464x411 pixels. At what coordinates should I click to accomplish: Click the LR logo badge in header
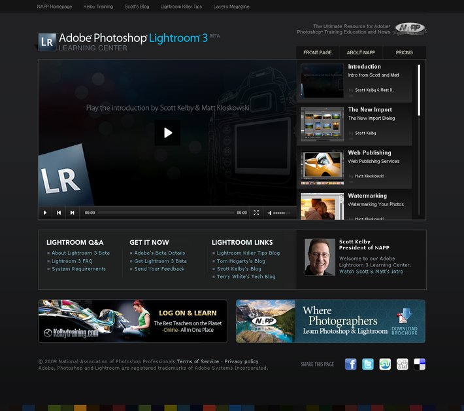47,42
